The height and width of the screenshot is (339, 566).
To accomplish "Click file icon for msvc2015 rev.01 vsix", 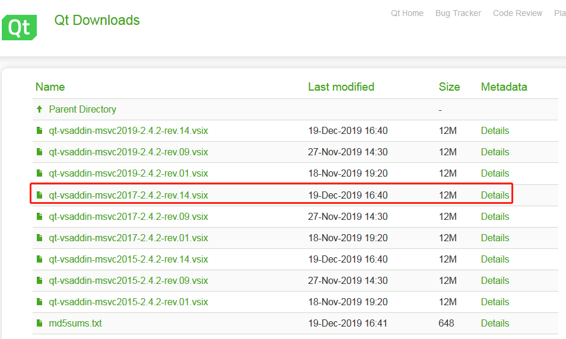I will tap(40, 302).
